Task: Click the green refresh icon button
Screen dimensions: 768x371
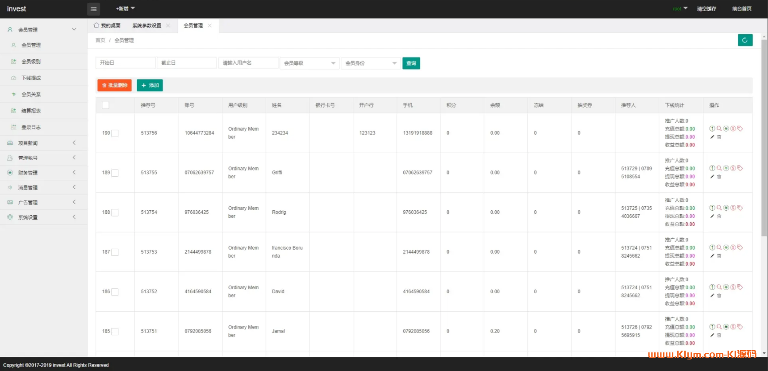Action: (745, 40)
